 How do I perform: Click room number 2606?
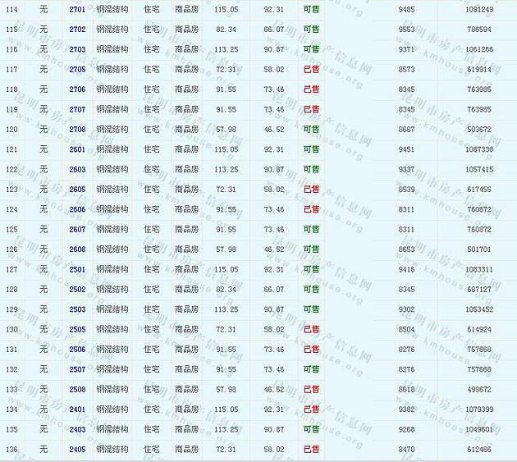point(77,209)
